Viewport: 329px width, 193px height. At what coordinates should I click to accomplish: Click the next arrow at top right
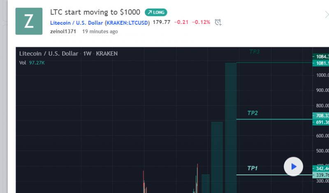click(x=326, y=15)
